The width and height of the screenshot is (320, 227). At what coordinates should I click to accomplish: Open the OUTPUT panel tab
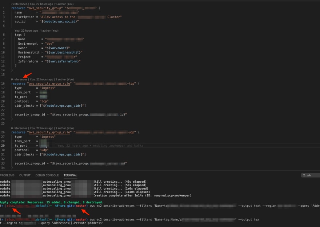(25, 175)
